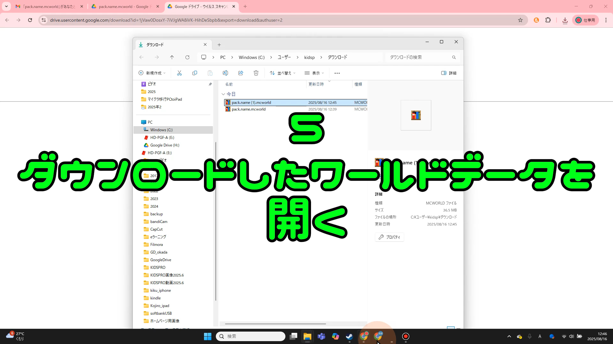Open the 表示 view dropdown

(x=314, y=73)
